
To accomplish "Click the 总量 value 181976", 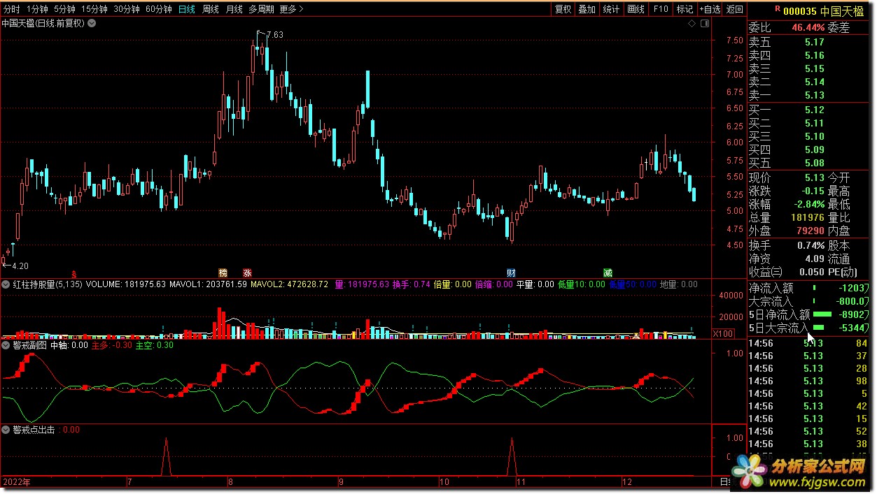I will tap(807, 217).
